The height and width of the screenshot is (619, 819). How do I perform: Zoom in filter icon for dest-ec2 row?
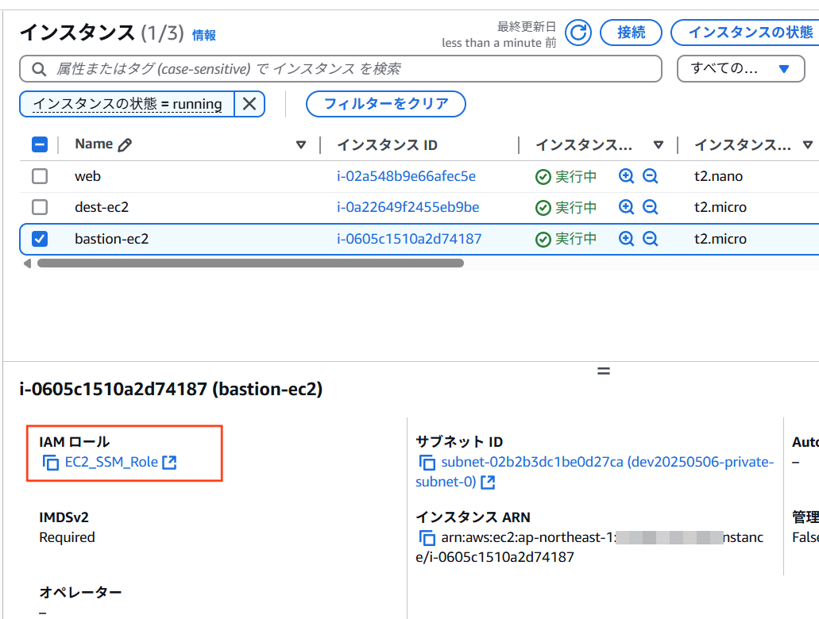point(626,207)
